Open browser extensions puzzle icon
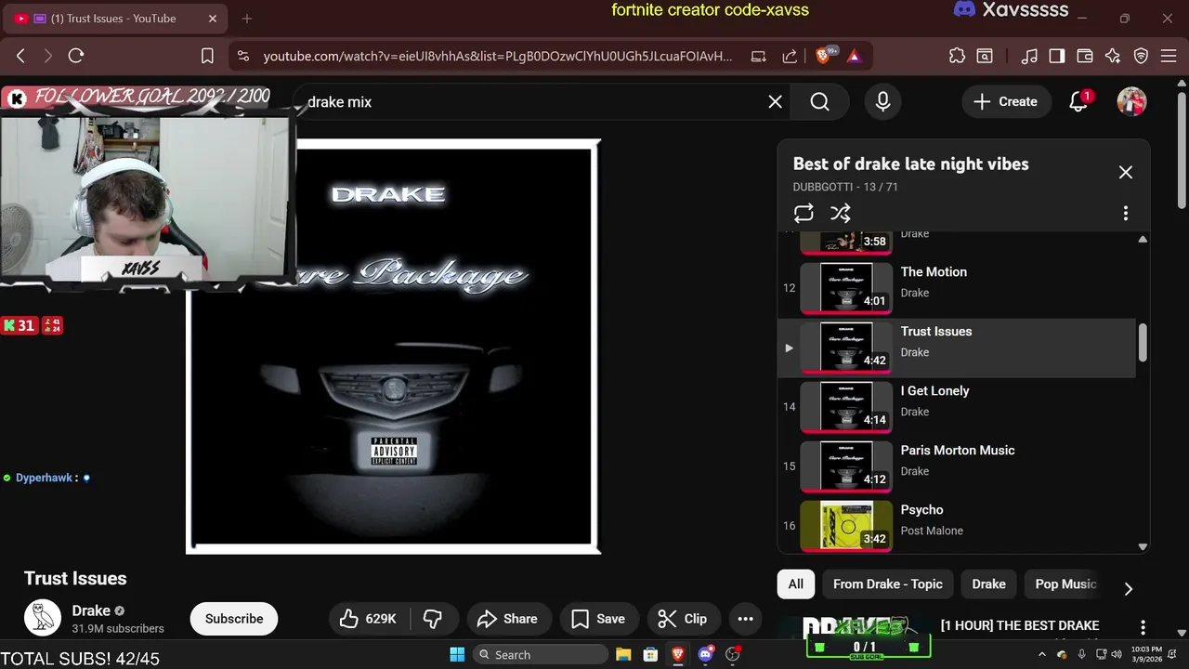 point(957,56)
